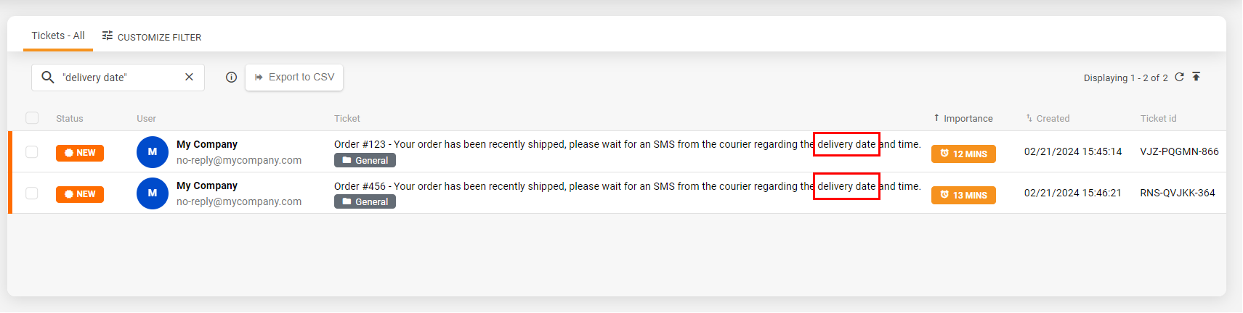This screenshot has height=313, width=1243.
Task: Check the Order #456 ticket checkbox
Action: pos(32,193)
